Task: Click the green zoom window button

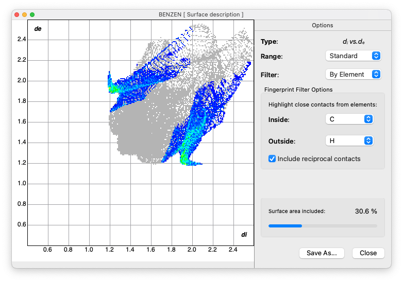Action: 32,14
